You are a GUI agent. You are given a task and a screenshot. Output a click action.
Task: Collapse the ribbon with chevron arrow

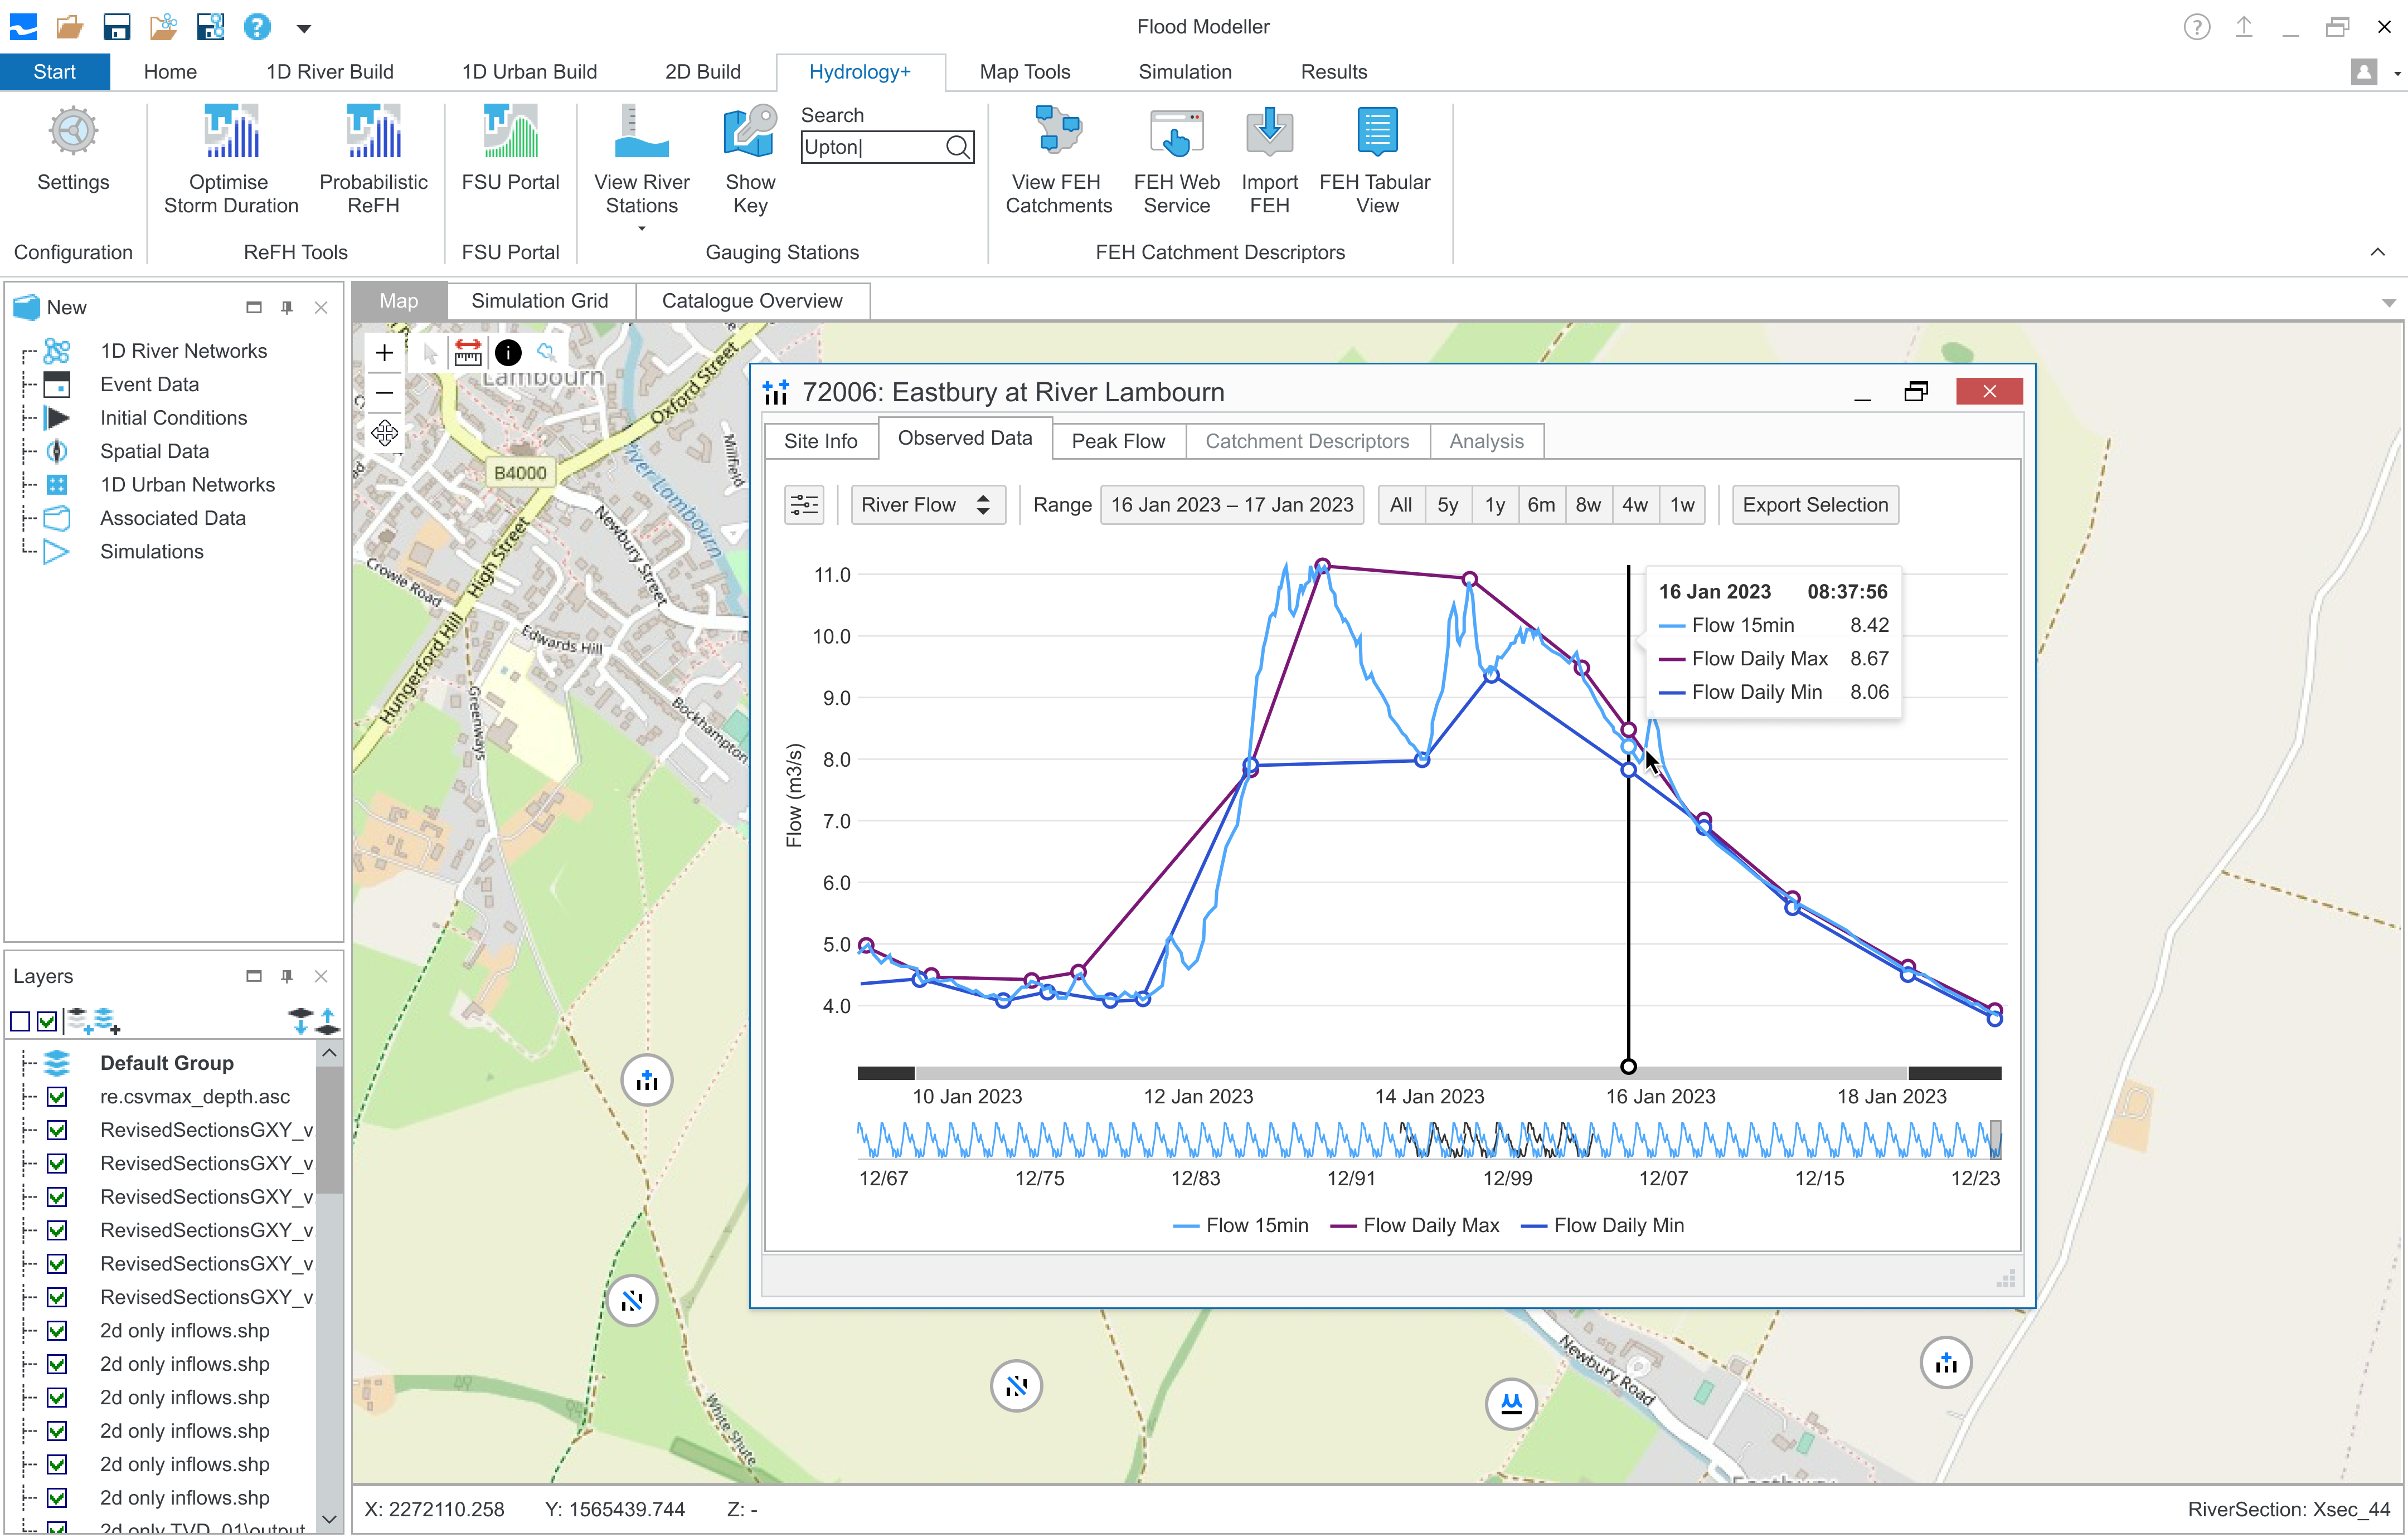tap(2377, 252)
